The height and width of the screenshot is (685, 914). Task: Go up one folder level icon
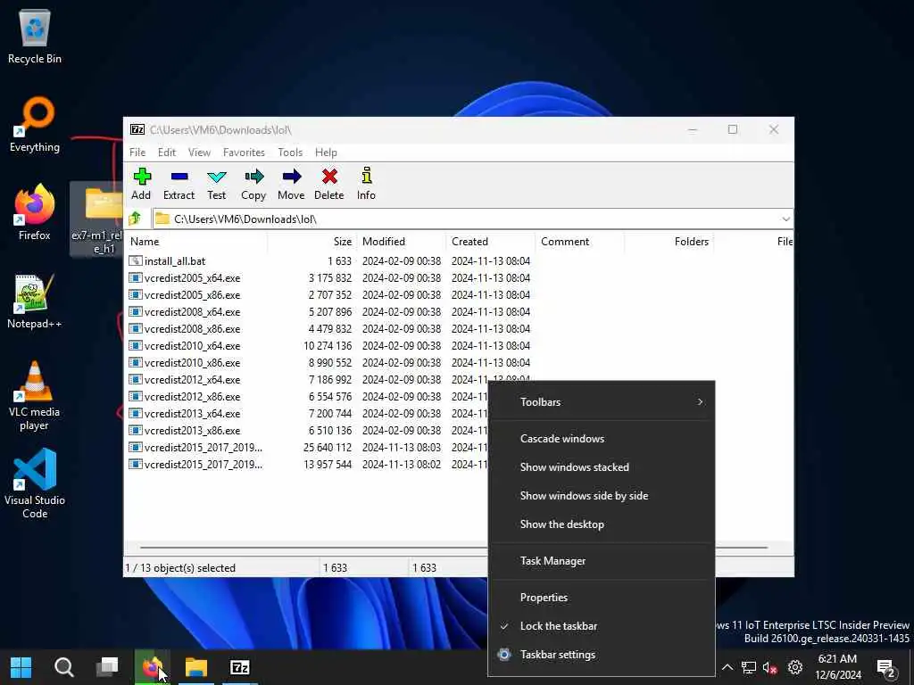pyautogui.click(x=136, y=219)
